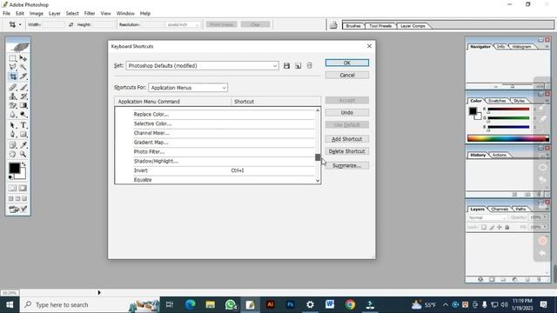This screenshot has height=313, width=557.
Task: Select the Rectangular Marquee tool
Action: point(13,58)
